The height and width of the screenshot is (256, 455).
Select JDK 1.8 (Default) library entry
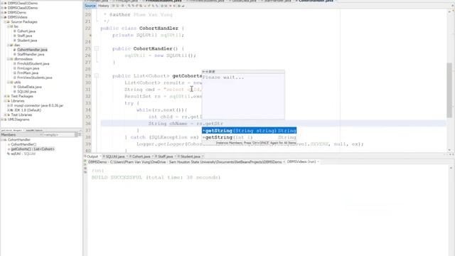[27, 110]
